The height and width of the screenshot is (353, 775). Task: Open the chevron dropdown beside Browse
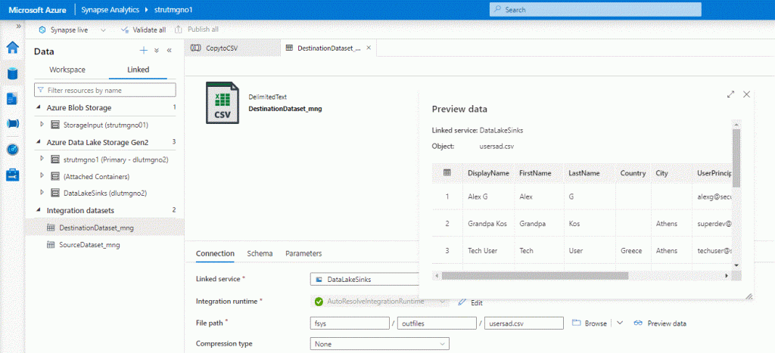coord(620,323)
